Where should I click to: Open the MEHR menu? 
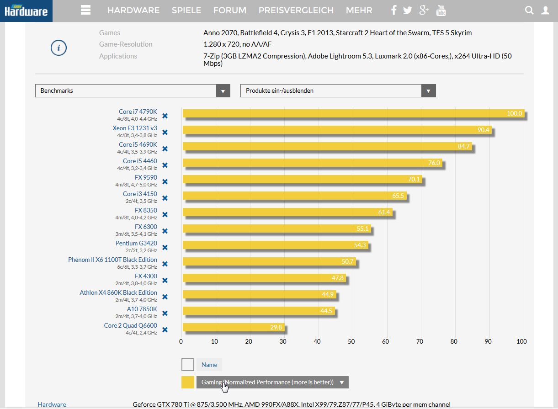point(359,10)
